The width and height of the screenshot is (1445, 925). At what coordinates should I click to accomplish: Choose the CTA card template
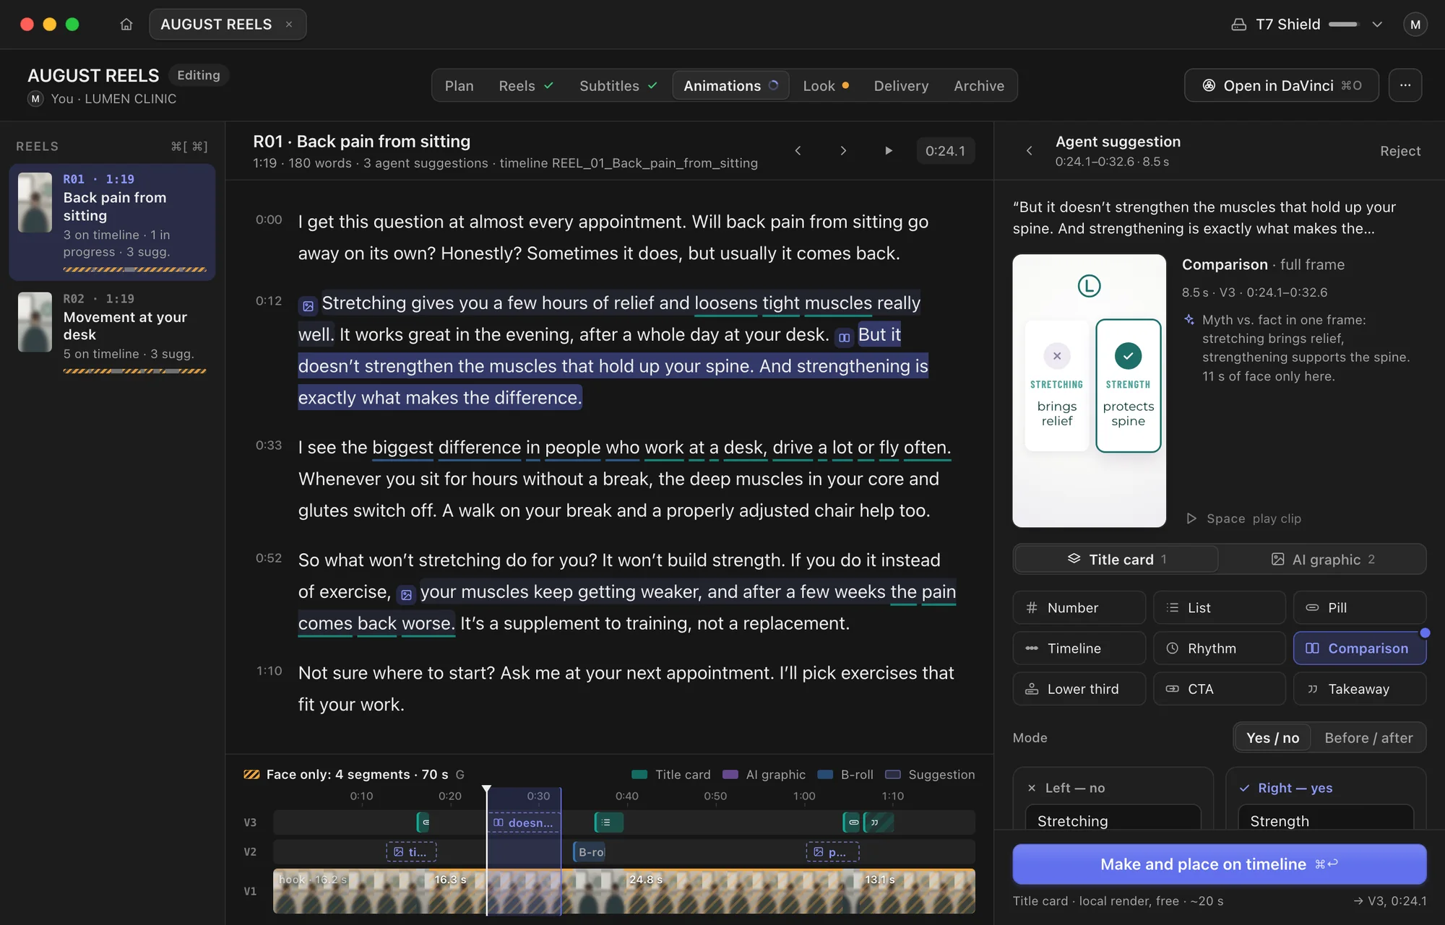tap(1219, 688)
